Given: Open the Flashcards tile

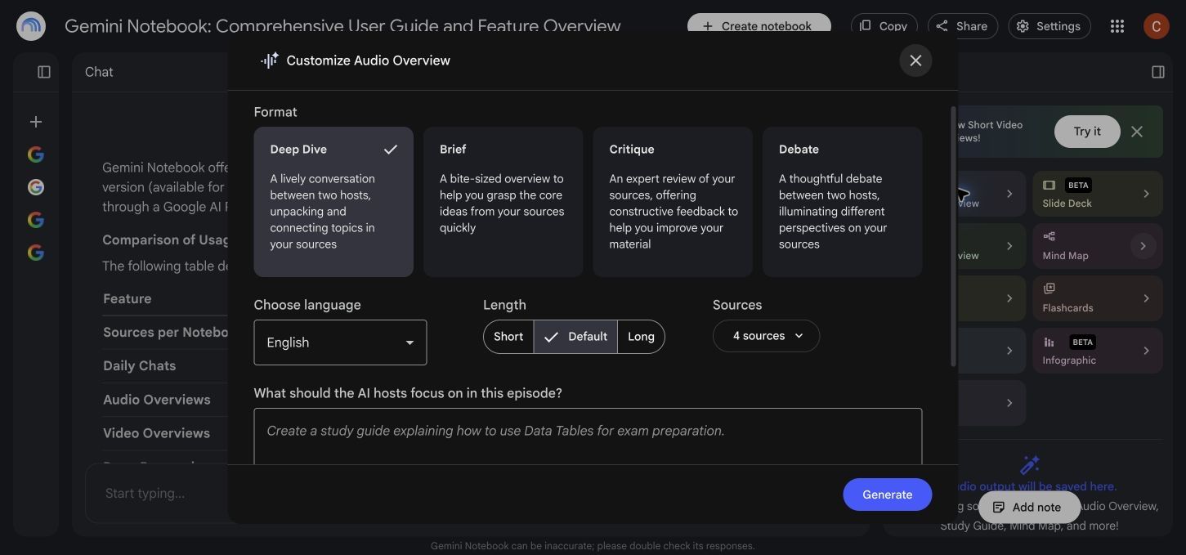Looking at the screenshot, I should coord(1097,298).
